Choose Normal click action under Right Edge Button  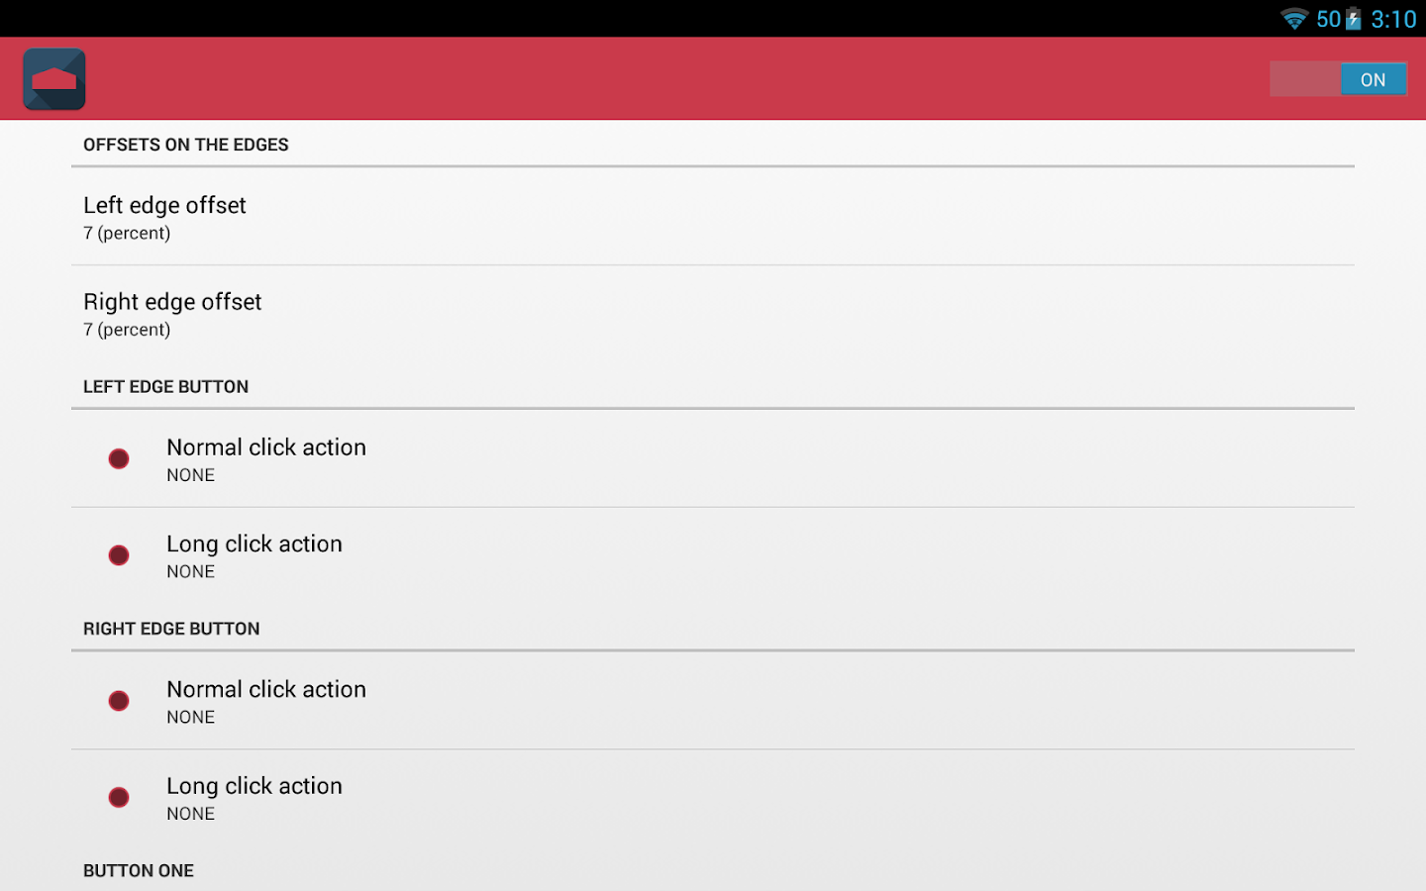pos(266,701)
